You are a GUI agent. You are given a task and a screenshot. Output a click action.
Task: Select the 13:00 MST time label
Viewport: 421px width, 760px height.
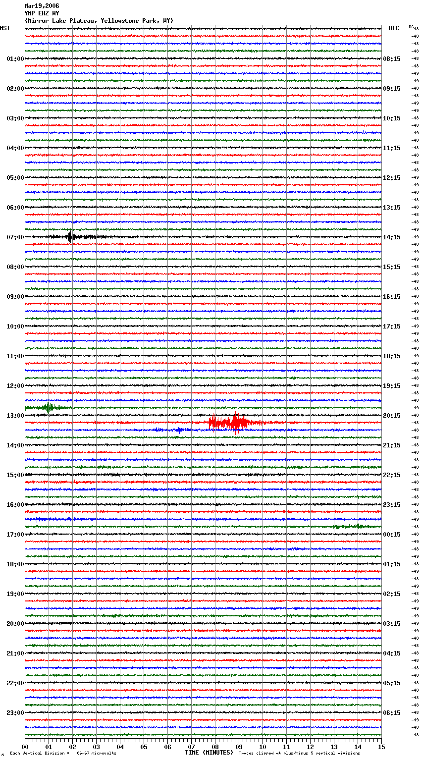click(15, 416)
